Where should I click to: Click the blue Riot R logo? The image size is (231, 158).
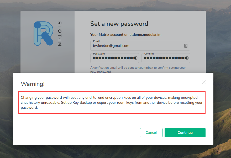pos(43,33)
